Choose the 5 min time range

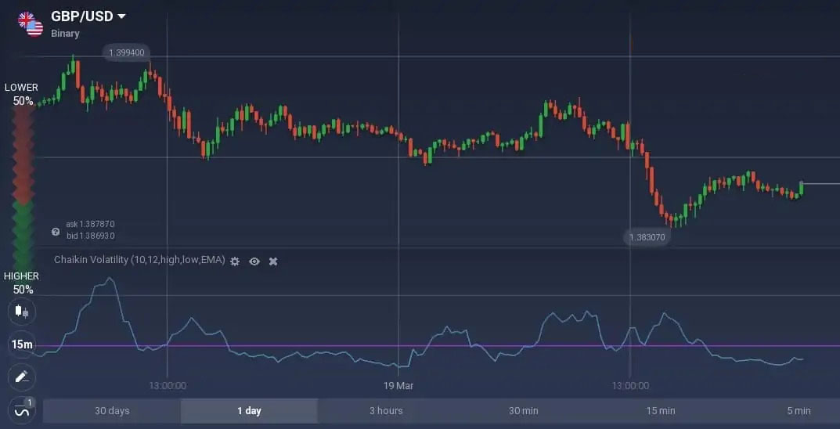(798, 411)
